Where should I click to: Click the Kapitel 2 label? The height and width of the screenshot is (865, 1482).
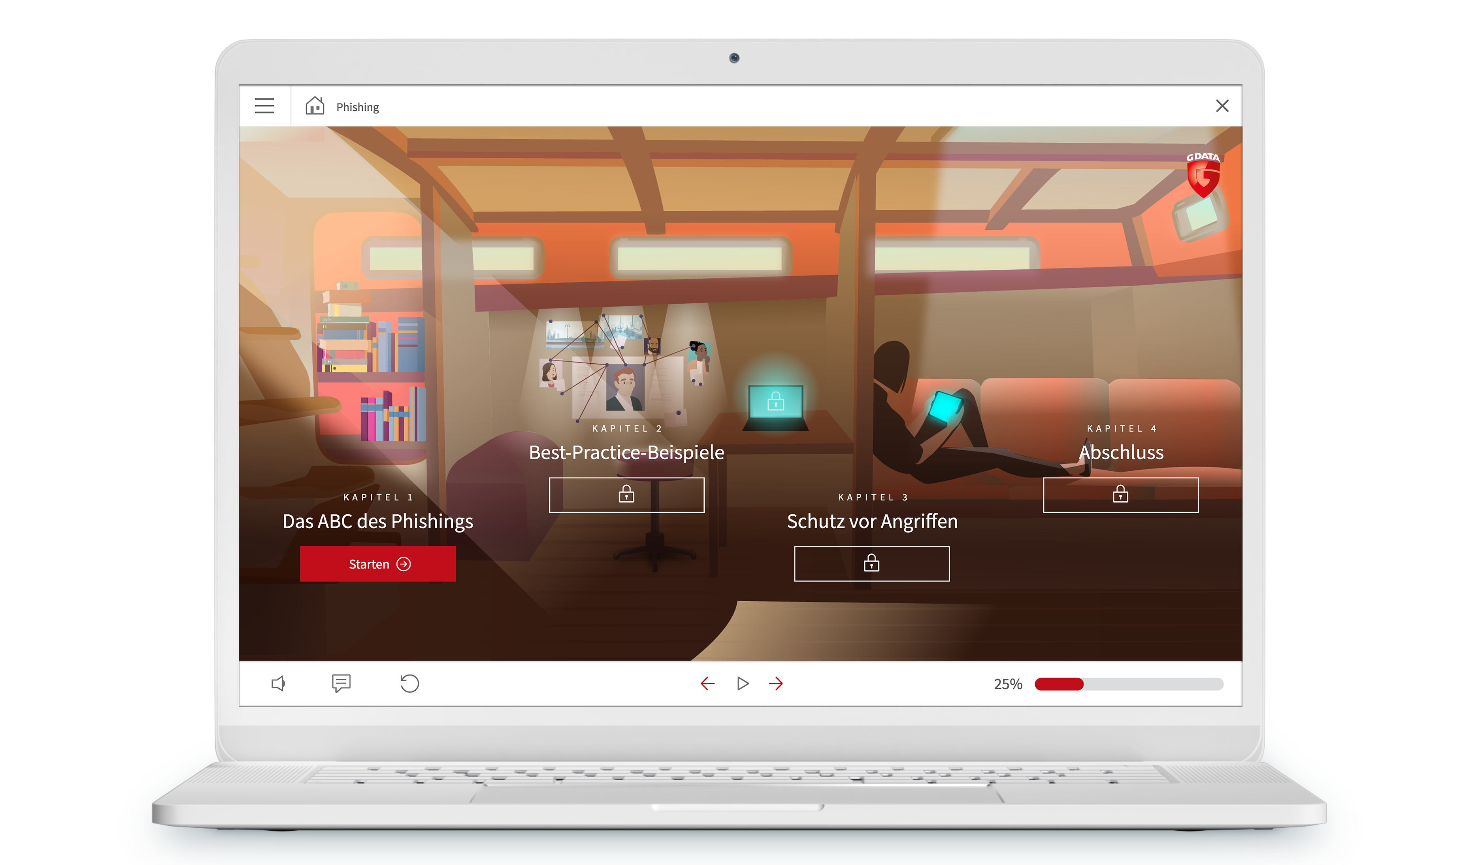coord(627,429)
